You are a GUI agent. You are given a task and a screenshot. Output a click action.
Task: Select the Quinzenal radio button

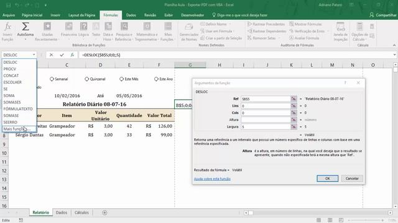tap(87, 79)
